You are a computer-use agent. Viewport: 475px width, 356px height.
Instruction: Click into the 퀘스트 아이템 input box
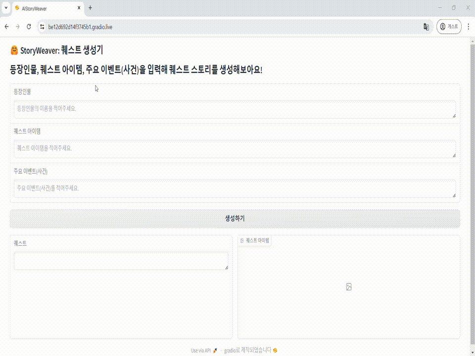(234, 148)
